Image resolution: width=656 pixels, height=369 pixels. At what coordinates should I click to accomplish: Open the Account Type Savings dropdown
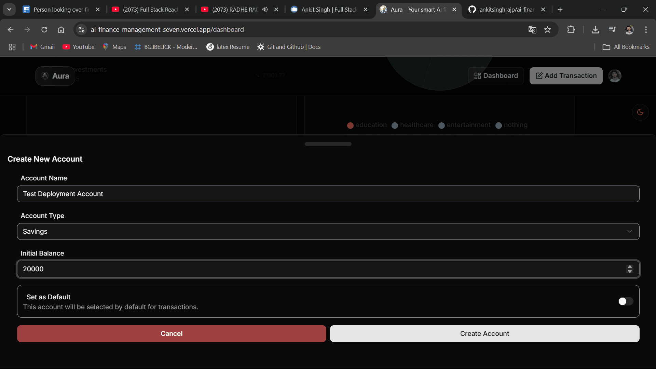pyautogui.click(x=328, y=232)
